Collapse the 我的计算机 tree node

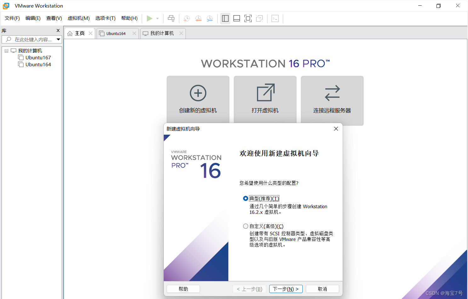[x=6, y=51]
